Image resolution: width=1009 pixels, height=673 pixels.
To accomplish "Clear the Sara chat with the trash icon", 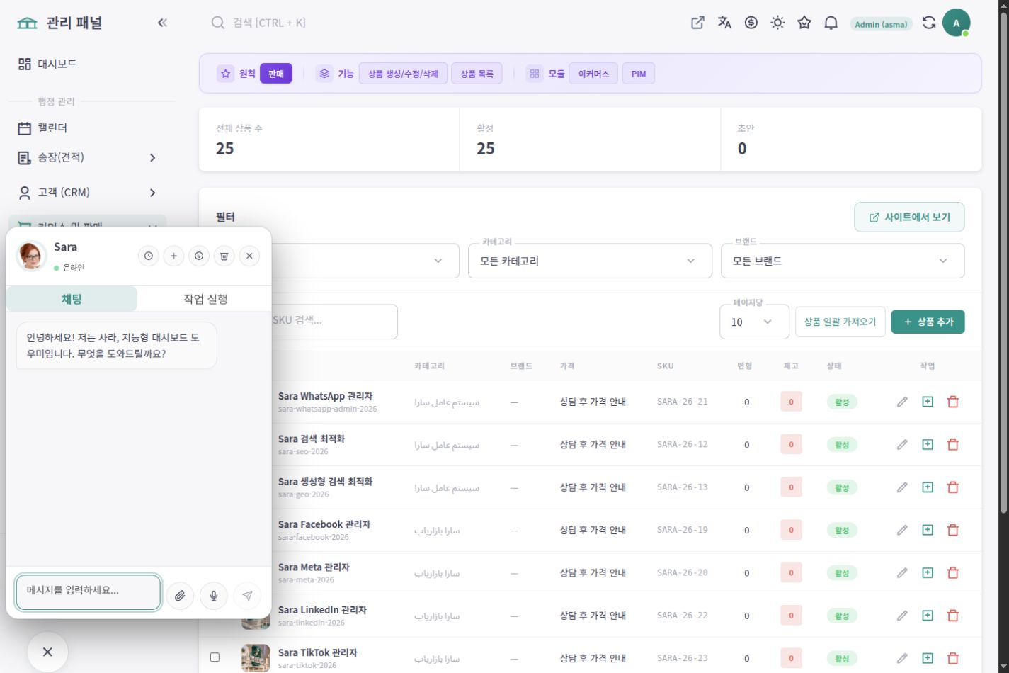I will pos(224,256).
